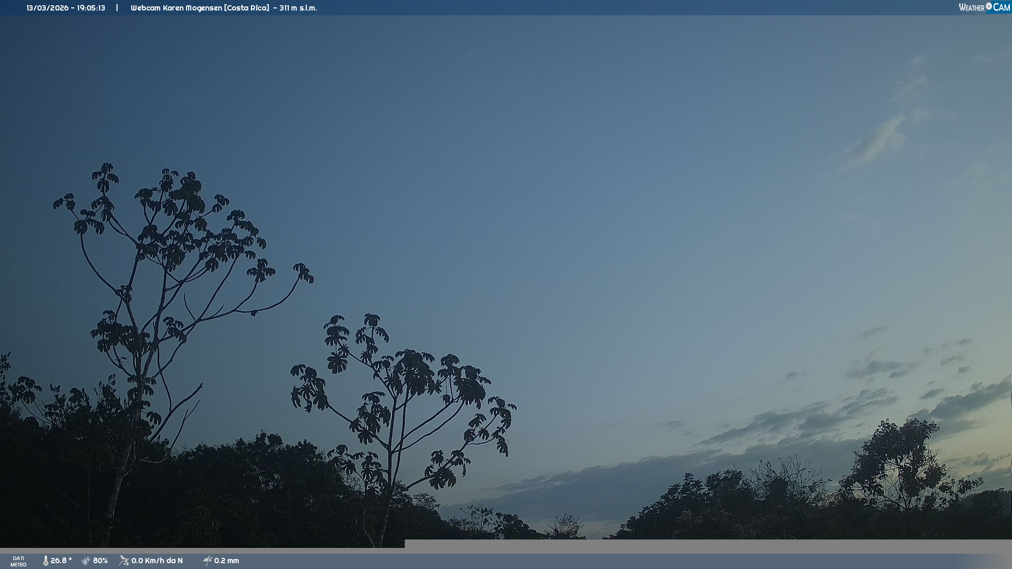Viewport: 1012px width, 569px height.
Task: Click the WeatherCam logo
Action: 984,7
